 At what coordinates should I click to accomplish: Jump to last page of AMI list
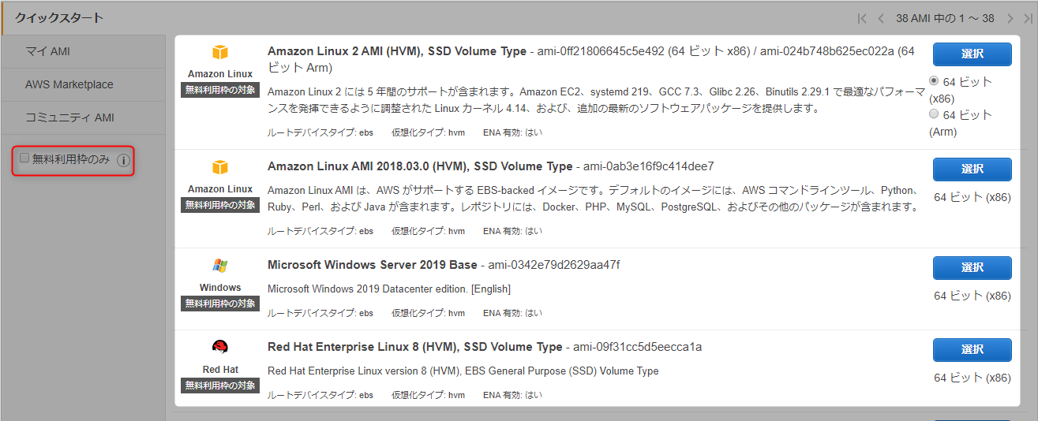point(1028,18)
